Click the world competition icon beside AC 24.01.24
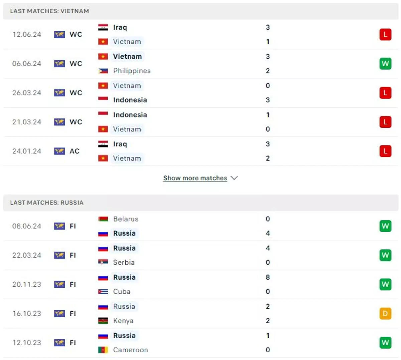This screenshot has height=360, width=401. point(59,151)
